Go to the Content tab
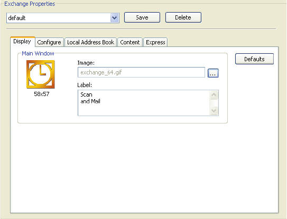This screenshot has width=287, height=219. (130, 42)
